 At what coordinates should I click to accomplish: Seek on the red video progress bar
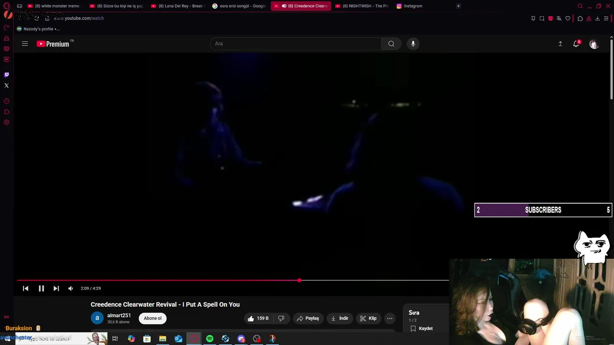(x=158, y=280)
